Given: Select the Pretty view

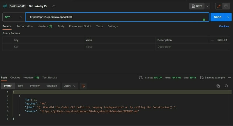Looking at the screenshot, I should coord(8,86).
